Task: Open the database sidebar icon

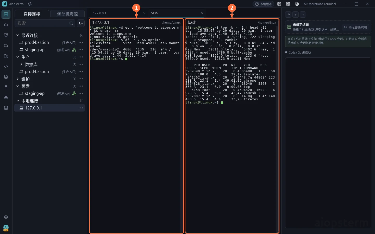Action: pos(6,108)
